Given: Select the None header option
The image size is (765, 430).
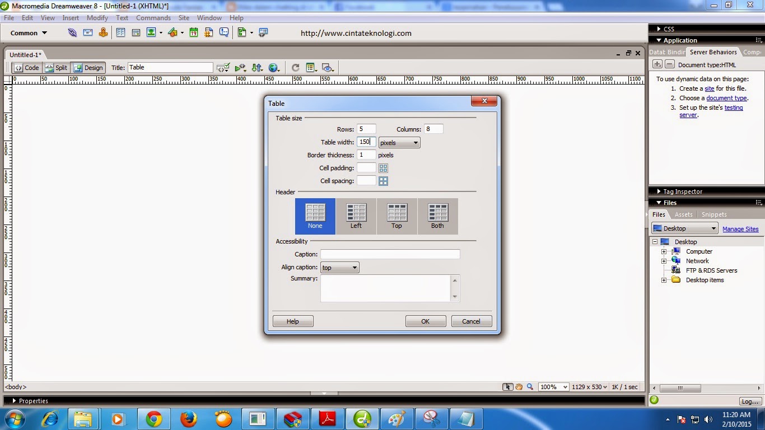Looking at the screenshot, I should (x=315, y=216).
